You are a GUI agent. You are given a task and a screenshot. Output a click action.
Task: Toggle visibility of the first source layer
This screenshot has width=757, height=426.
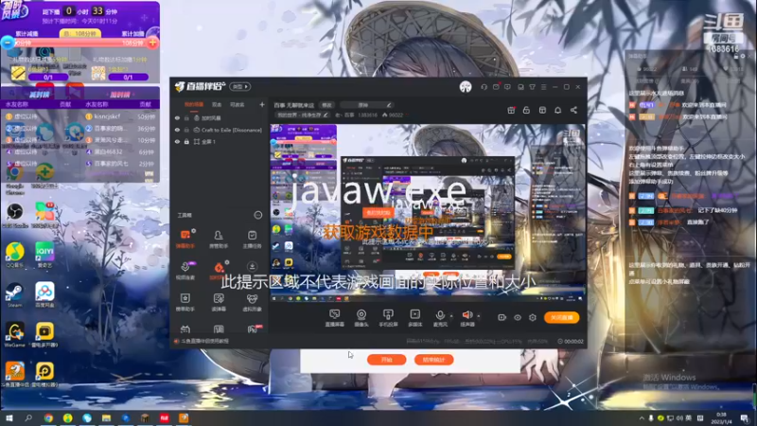(177, 117)
